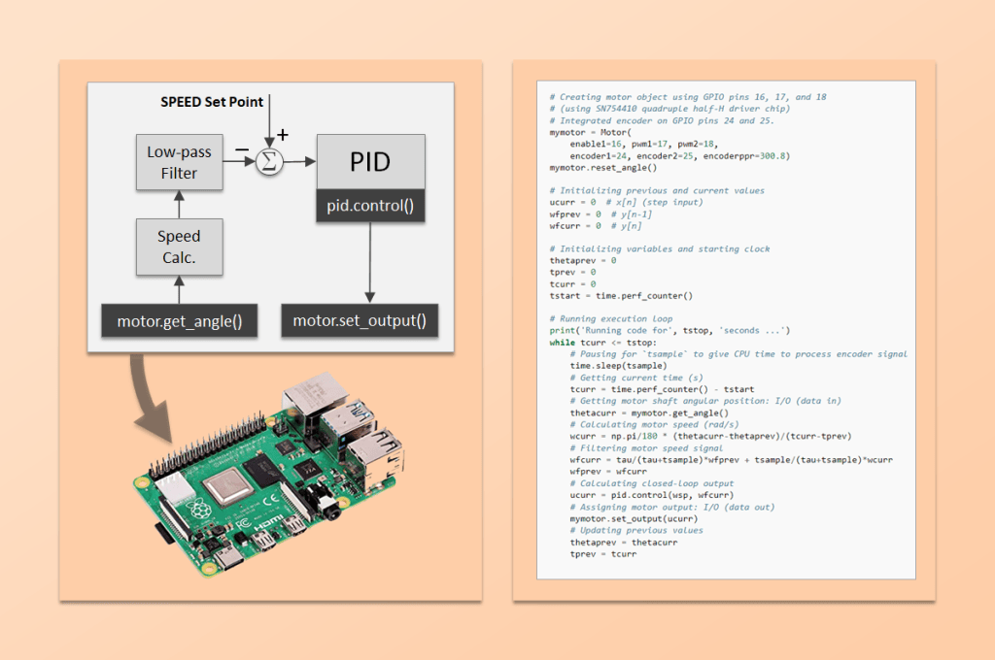This screenshot has height=660, width=995.
Task: Click the 'enable1=16, pwm1=17, pwm2=18' line
Action: click(x=644, y=144)
